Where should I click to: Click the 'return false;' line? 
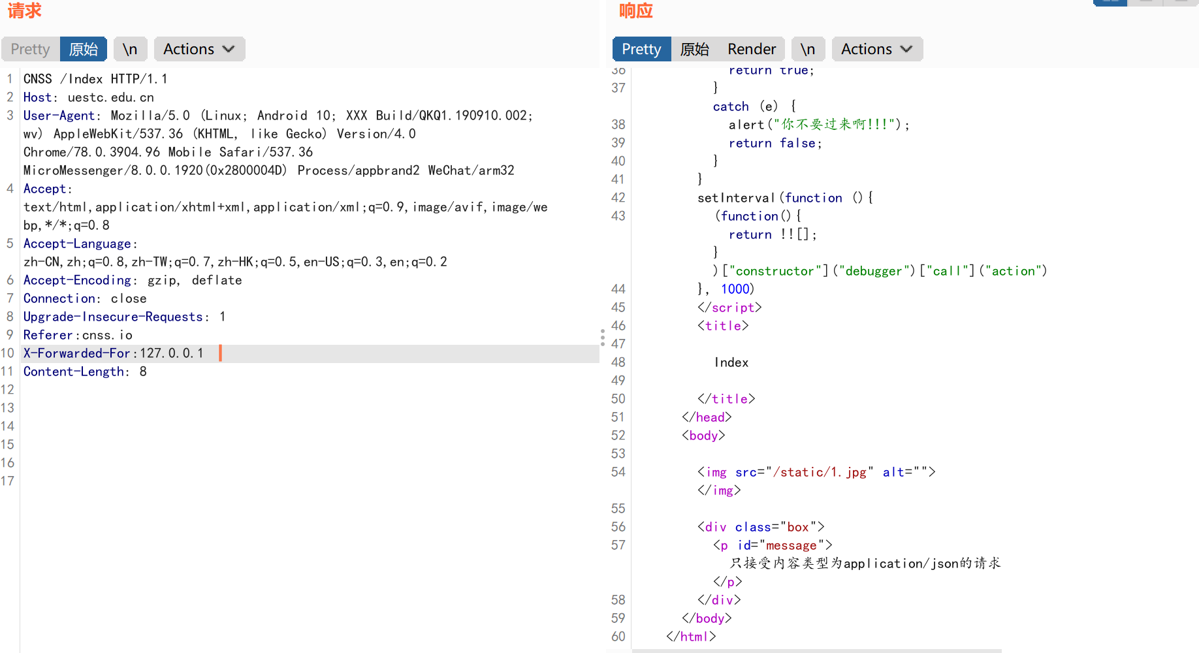(x=775, y=143)
